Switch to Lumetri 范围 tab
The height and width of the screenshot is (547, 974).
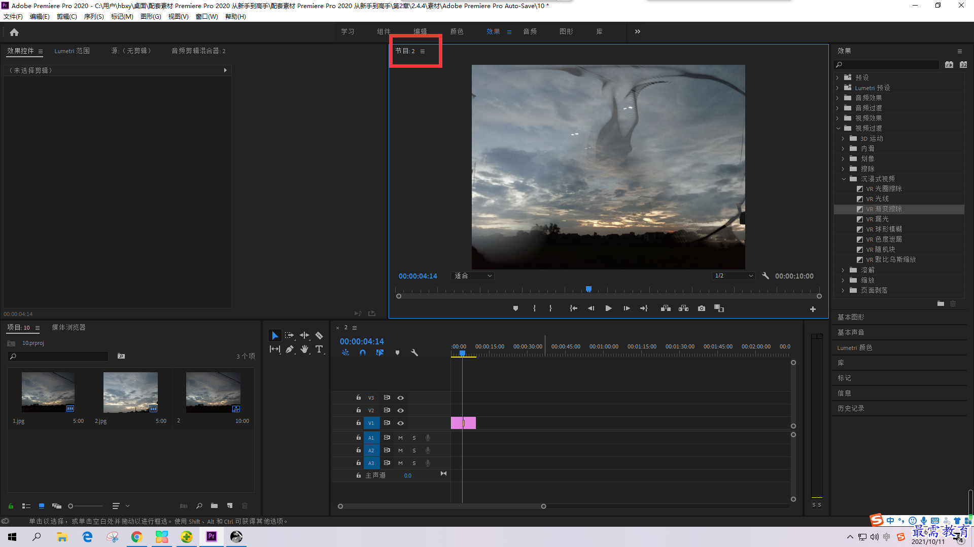point(72,51)
